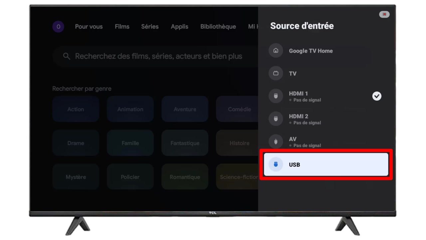
Task: Open the Animation genre tile
Action: click(x=130, y=109)
